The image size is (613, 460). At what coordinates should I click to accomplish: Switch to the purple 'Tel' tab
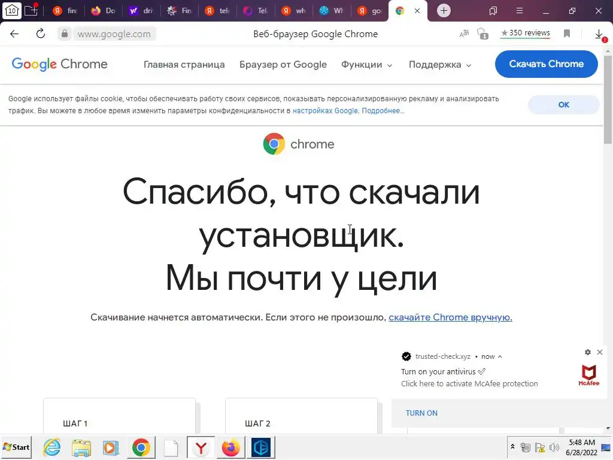click(x=255, y=11)
